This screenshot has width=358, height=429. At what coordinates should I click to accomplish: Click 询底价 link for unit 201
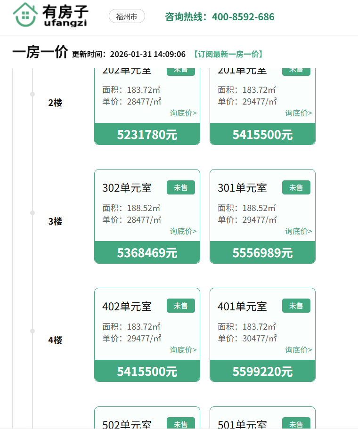coord(298,113)
